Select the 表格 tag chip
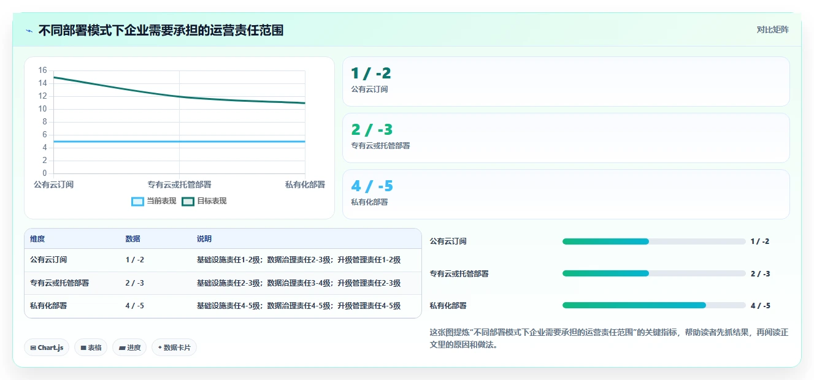The height and width of the screenshot is (380, 814). [91, 348]
